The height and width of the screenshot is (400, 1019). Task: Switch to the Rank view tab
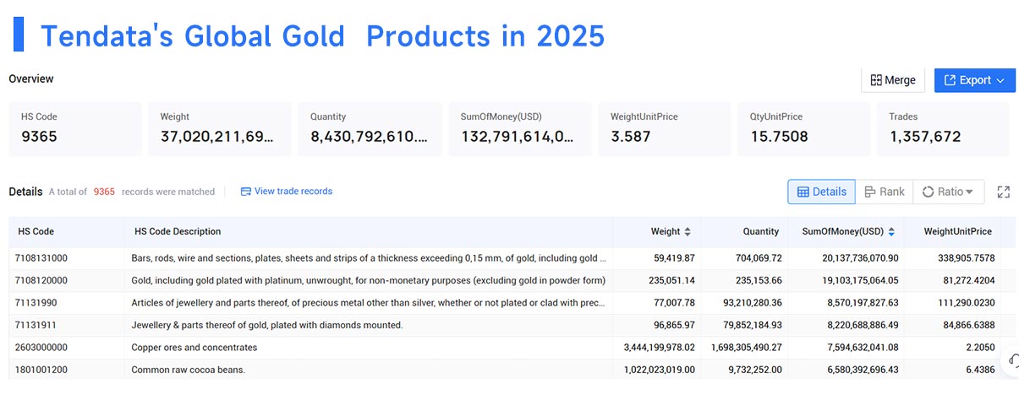coord(884,192)
